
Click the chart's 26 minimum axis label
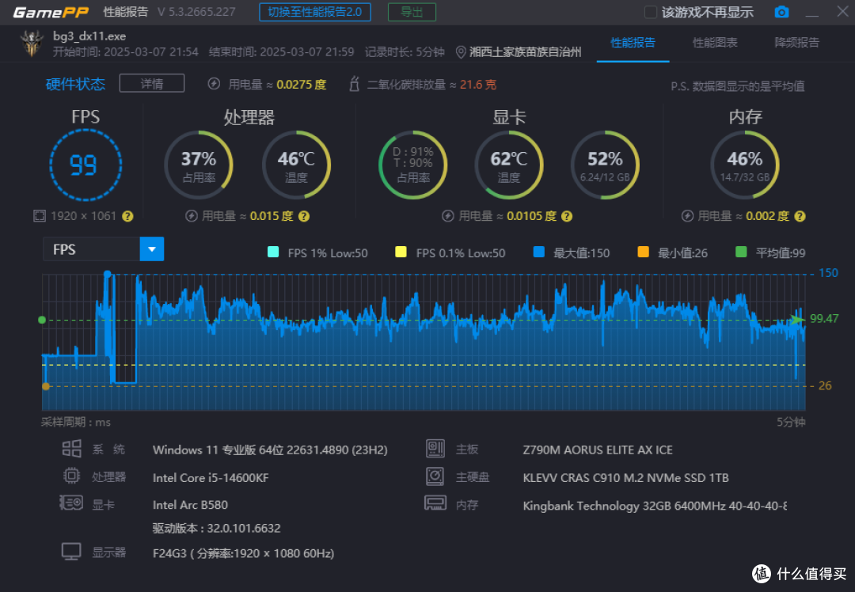(825, 386)
